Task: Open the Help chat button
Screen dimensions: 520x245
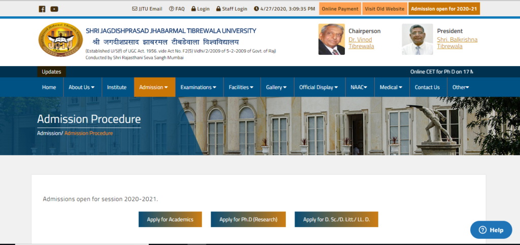Action: [491, 230]
